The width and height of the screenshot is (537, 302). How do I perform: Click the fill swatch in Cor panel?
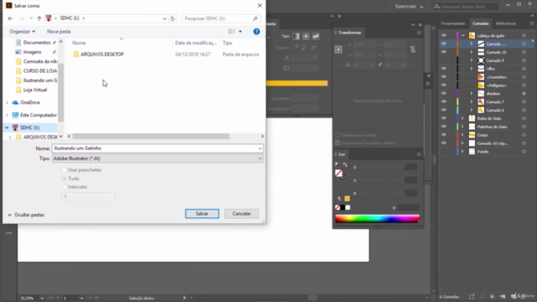click(338, 173)
